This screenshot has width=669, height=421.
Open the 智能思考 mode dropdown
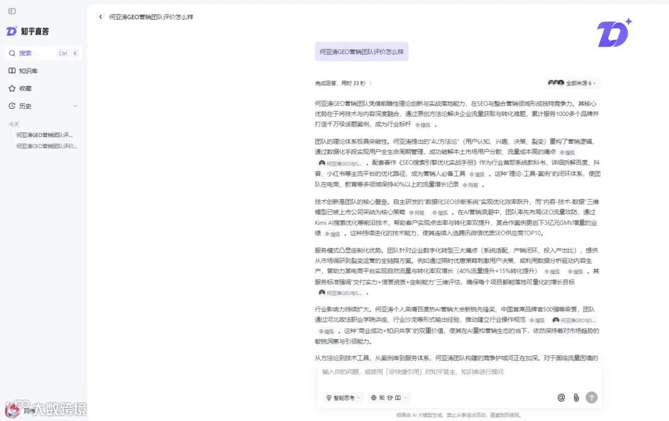click(x=343, y=397)
